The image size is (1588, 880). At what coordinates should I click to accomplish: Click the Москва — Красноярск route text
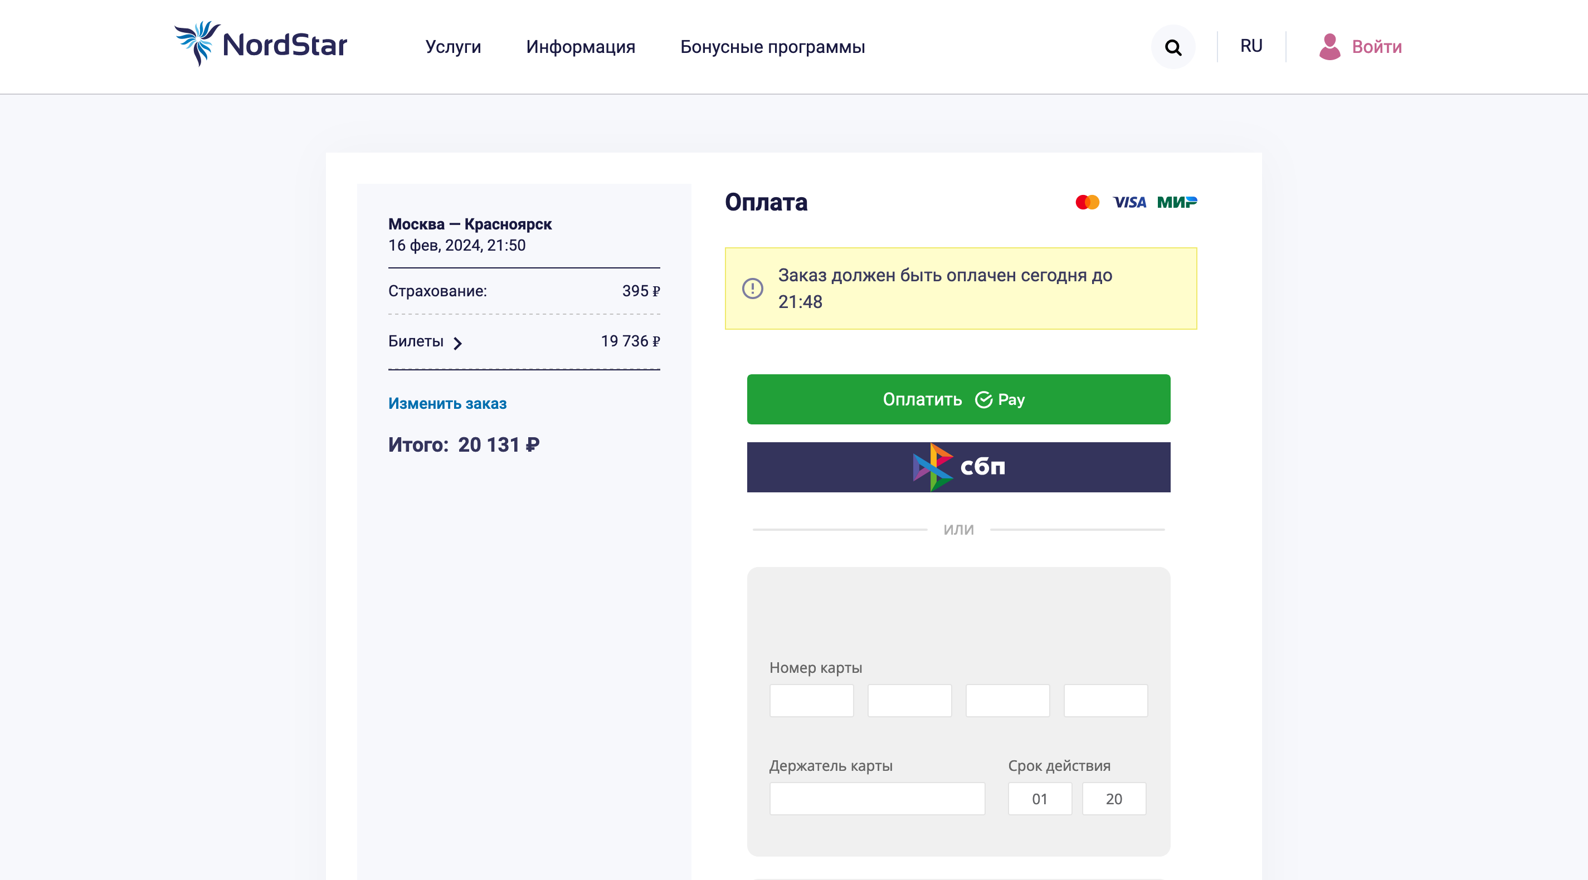coord(470,224)
